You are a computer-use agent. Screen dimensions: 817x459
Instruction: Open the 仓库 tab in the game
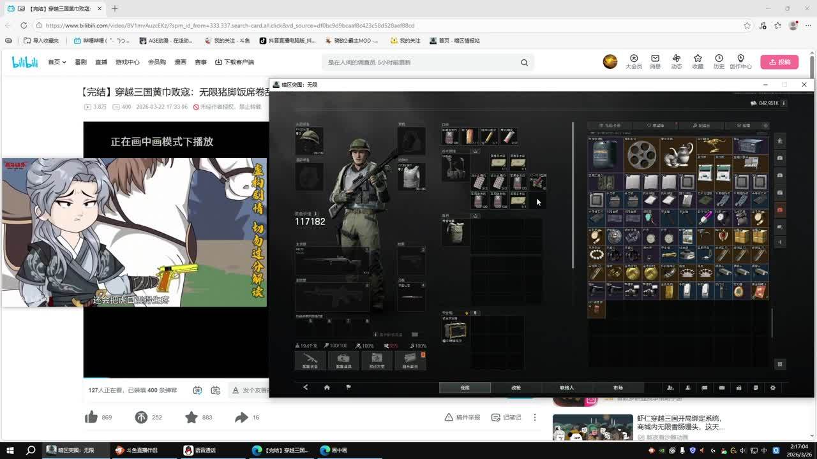point(465,388)
